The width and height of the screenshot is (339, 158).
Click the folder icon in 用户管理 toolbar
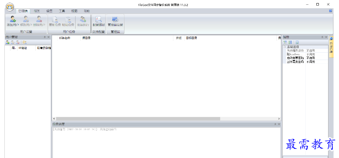pos(24,42)
